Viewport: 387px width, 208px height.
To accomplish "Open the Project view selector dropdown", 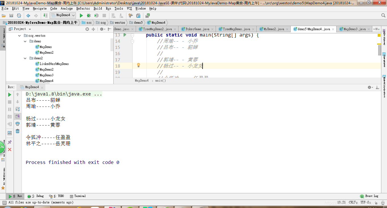I will (x=30, y=29).
